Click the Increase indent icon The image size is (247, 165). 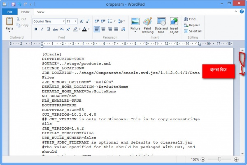click(103, 21)
